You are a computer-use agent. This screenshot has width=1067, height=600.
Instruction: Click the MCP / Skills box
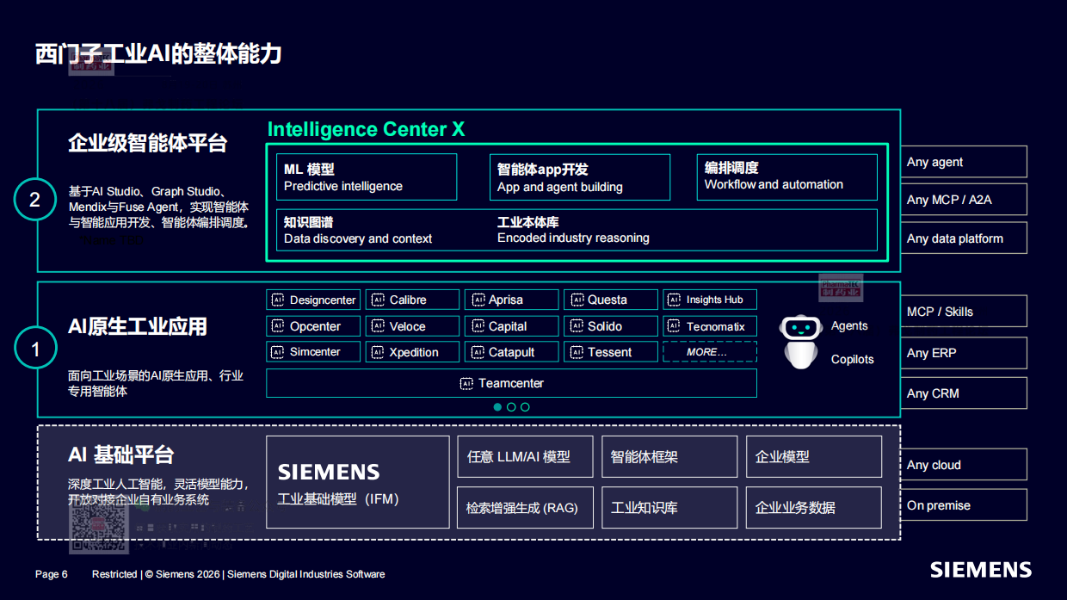964,312
